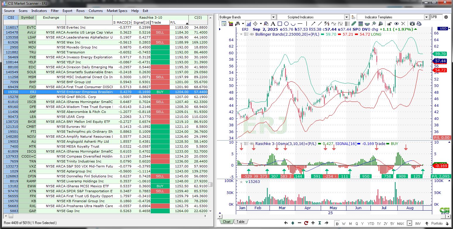Click the camera snapshot icon

click(412, 24)
